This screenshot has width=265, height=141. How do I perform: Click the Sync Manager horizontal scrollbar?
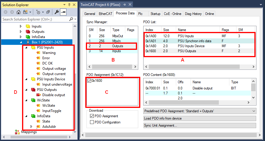pos(112,67)
